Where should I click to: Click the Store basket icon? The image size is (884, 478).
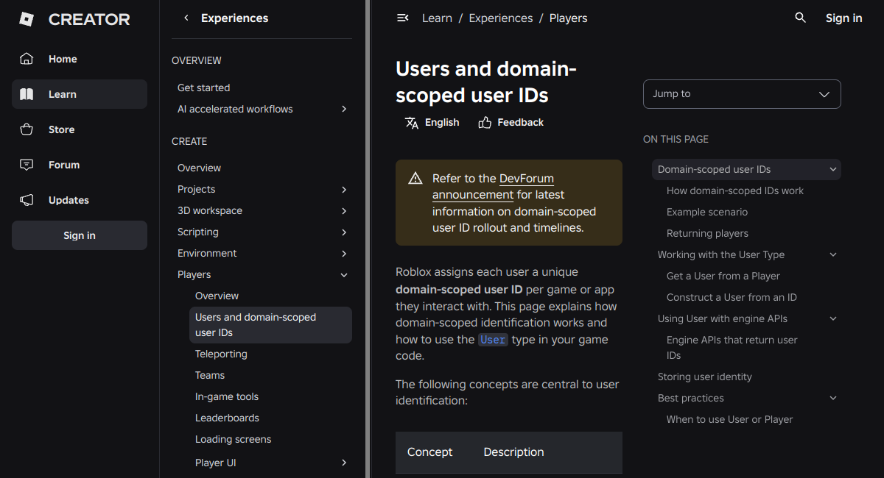click(x=27, y=129)
